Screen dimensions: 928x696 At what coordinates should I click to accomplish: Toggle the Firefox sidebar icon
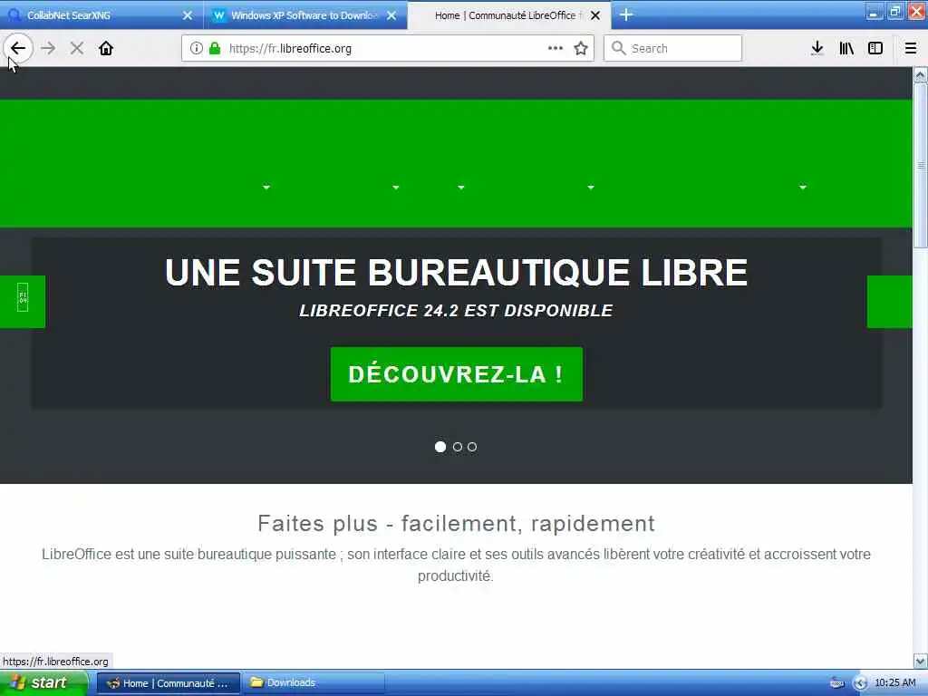point(875,48)
